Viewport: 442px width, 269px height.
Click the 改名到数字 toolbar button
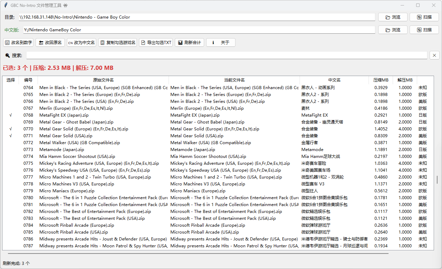18,43
